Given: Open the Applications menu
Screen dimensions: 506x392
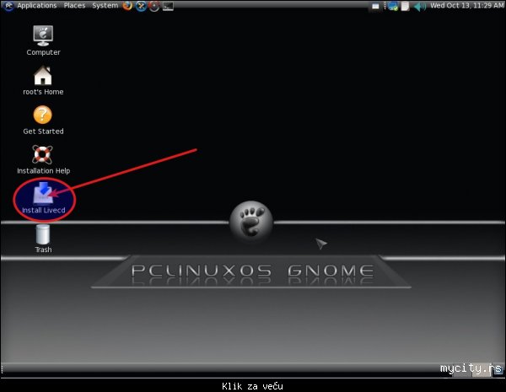Looking at the screenshot, I should click(x=37, y=6).
